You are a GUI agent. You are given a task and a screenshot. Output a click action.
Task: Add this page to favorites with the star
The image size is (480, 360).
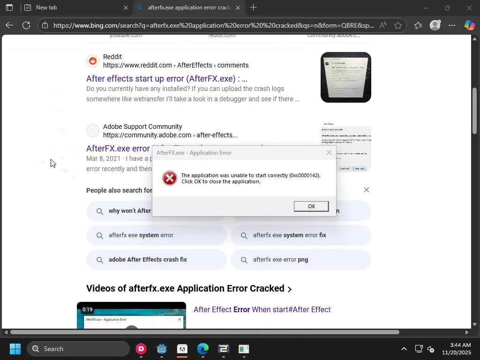[x=397, y=25]
